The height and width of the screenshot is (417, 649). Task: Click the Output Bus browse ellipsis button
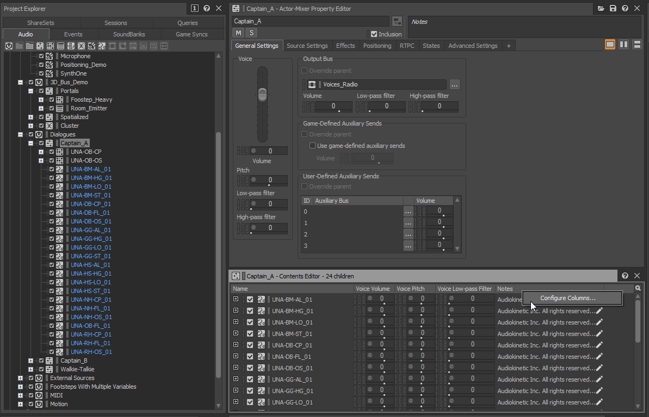pos(455,84)
